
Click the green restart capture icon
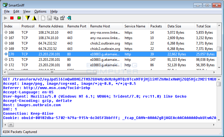pos(19,18)
